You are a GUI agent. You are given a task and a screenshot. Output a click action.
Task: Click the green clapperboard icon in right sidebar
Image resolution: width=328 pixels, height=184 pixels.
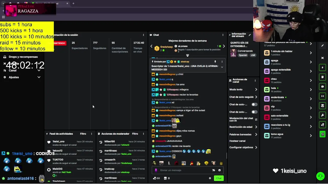323,134
